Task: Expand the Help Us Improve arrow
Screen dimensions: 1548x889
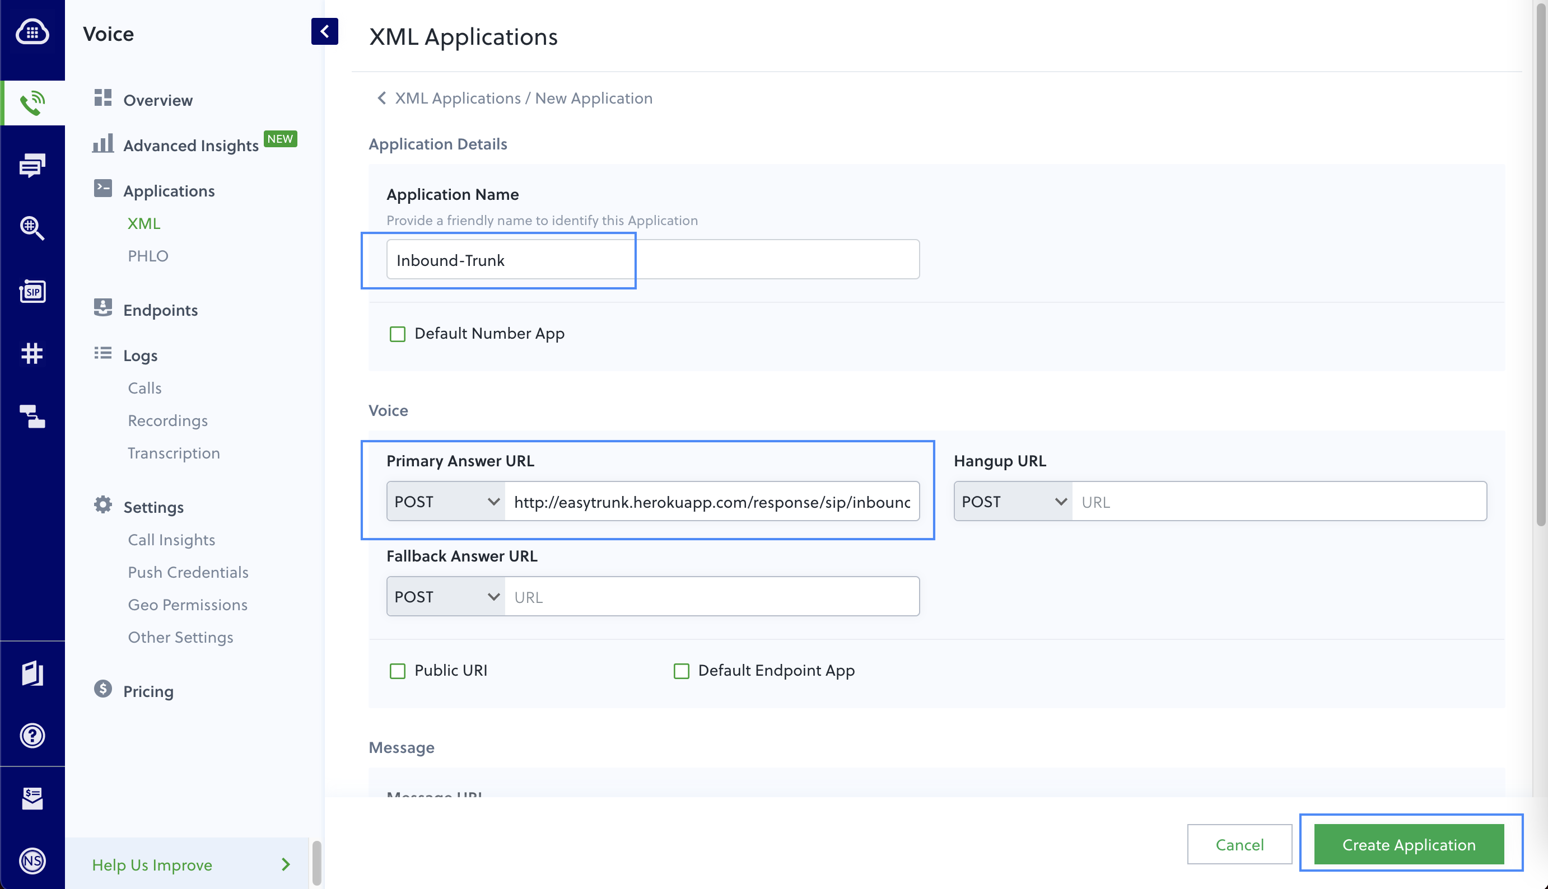Action: point(286,864)
